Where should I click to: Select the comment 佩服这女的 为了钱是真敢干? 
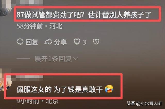60,89
